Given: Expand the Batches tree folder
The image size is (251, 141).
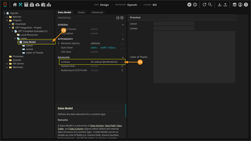Looking at the screenshot, I should pyautogui.click(x=7, y=17).
